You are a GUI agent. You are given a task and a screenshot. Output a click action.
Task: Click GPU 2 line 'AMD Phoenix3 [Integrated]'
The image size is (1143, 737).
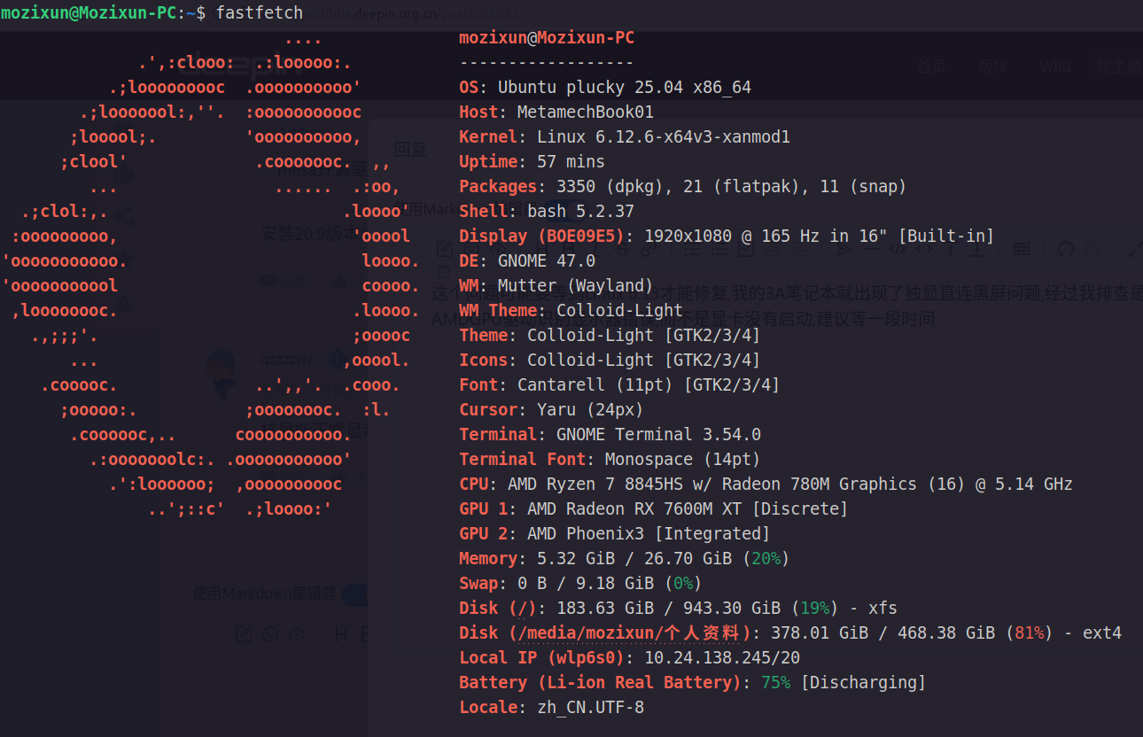(x=614, y=534)
